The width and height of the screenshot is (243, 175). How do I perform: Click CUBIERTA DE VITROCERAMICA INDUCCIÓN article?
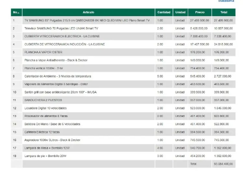(65, 44)
